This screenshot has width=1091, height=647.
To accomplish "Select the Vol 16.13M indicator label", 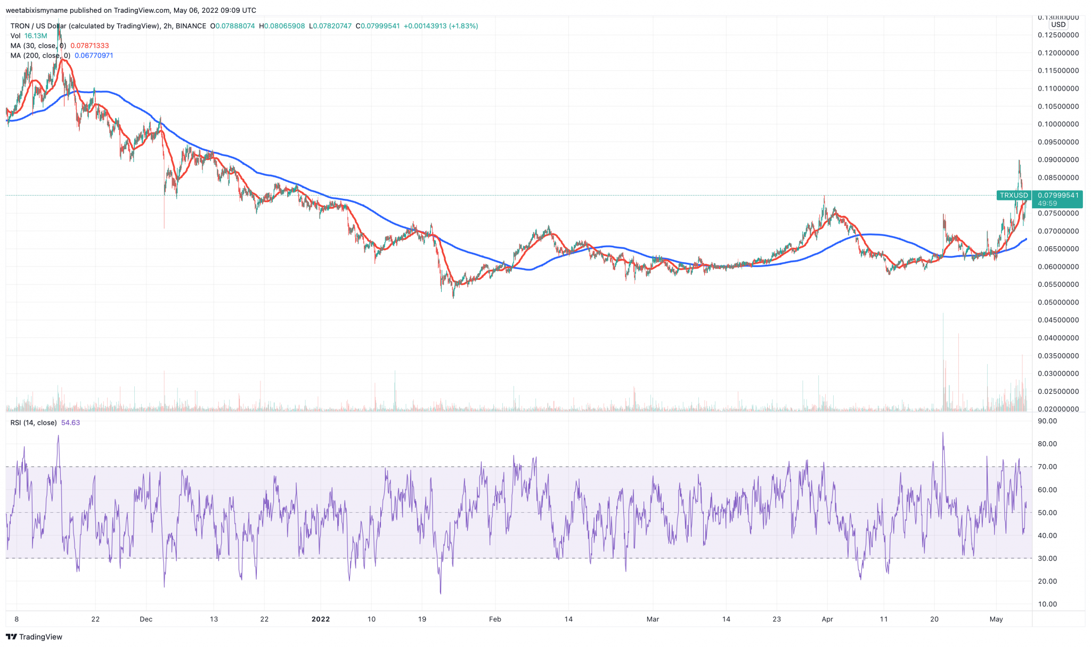I will pyautogui.click(x=29, y=36).
